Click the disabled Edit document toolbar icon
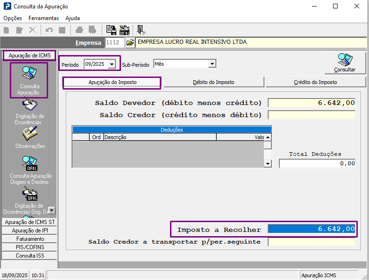 [x=20, y=30]
